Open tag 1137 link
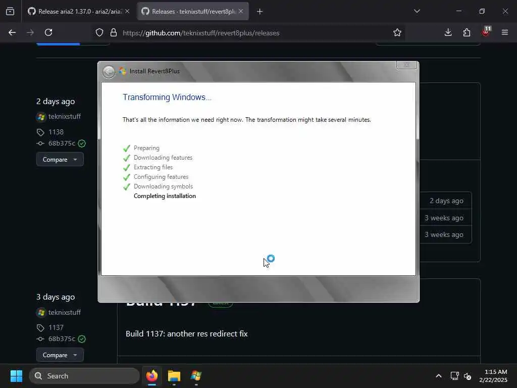Screen dimensions: 517x388 pos(56,327)
